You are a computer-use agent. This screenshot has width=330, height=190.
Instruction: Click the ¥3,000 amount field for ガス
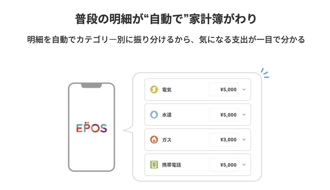pos(224,140)
